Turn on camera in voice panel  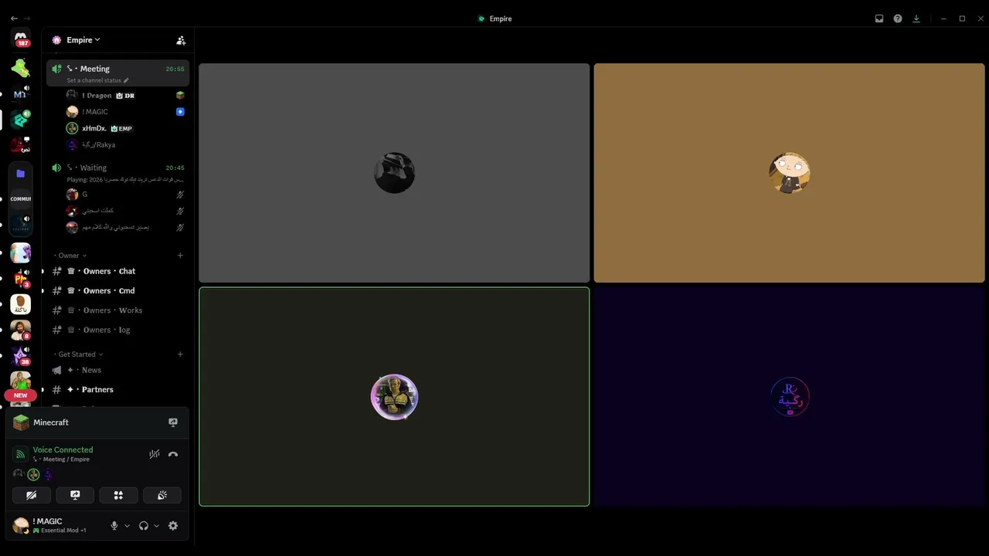pyautogui.click(x=32, y=495)
